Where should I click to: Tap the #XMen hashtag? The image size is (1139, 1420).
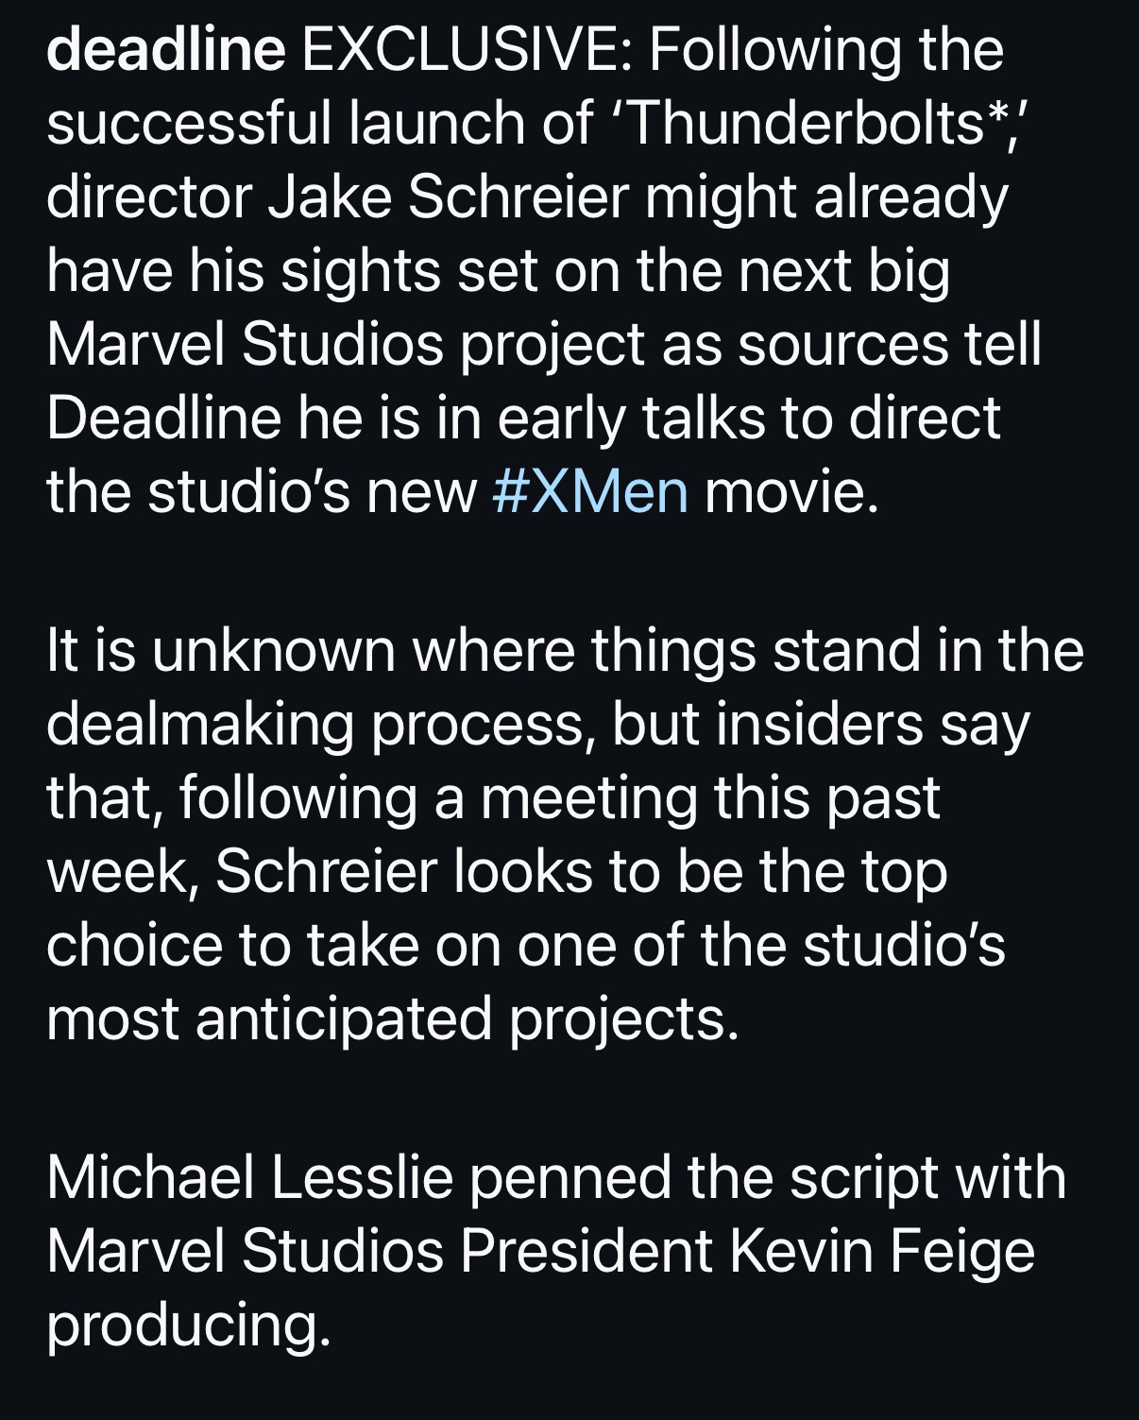(x=590, y=491)
